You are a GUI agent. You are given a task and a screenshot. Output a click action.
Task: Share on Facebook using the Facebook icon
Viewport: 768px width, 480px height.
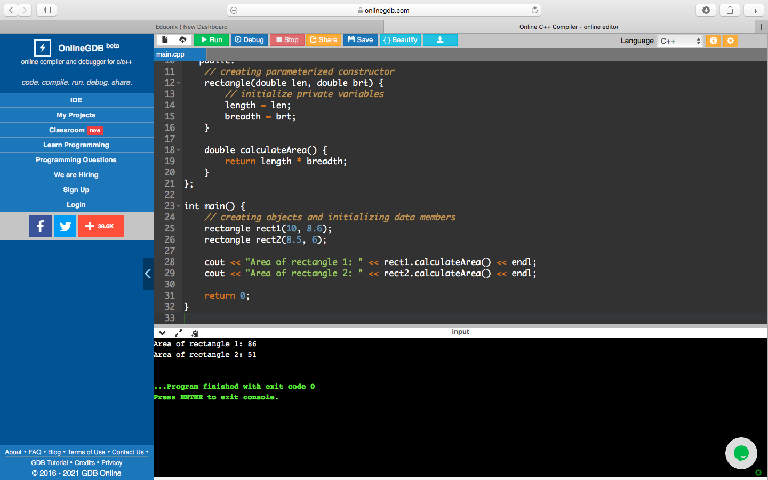click(x=41, y=226)
